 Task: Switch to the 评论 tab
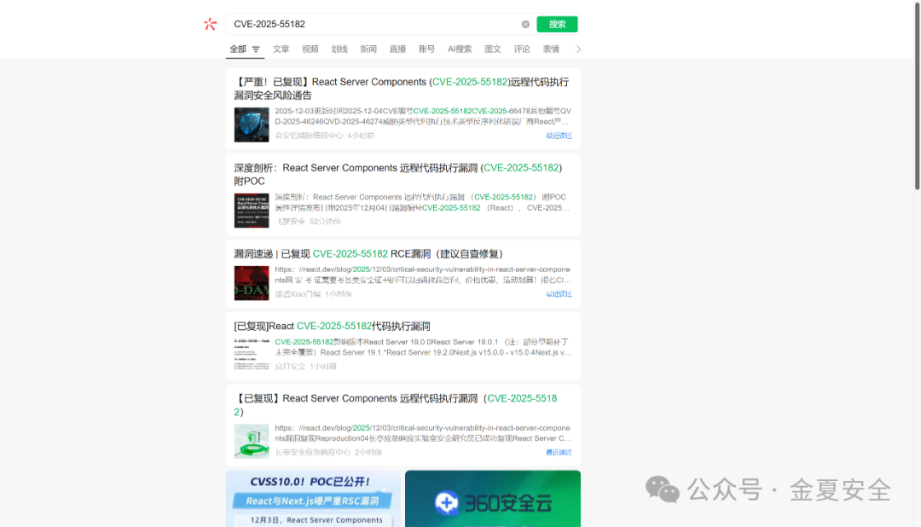pos(522,49)
